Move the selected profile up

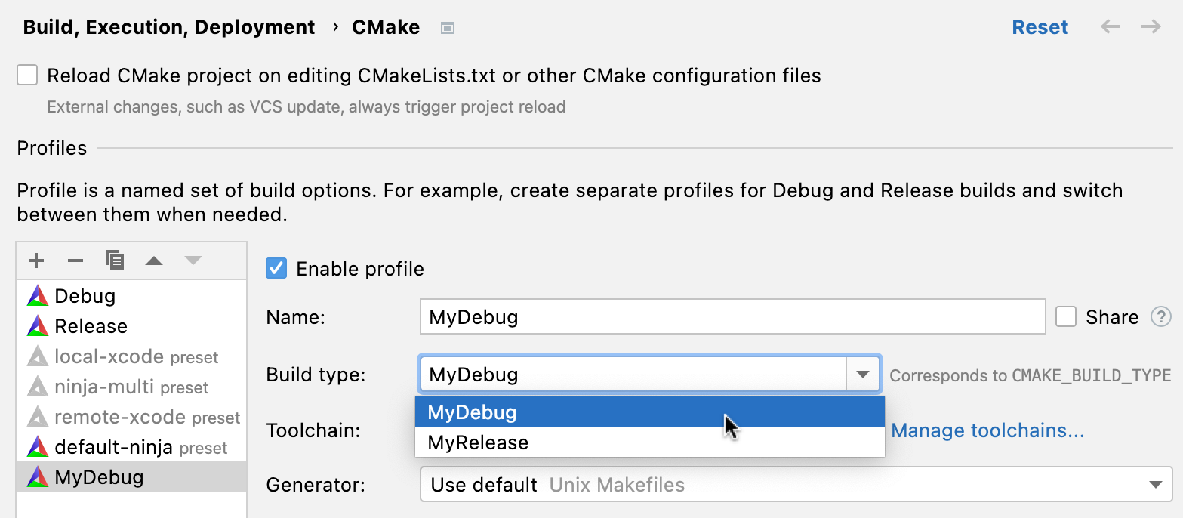click(x=154, y=260)
